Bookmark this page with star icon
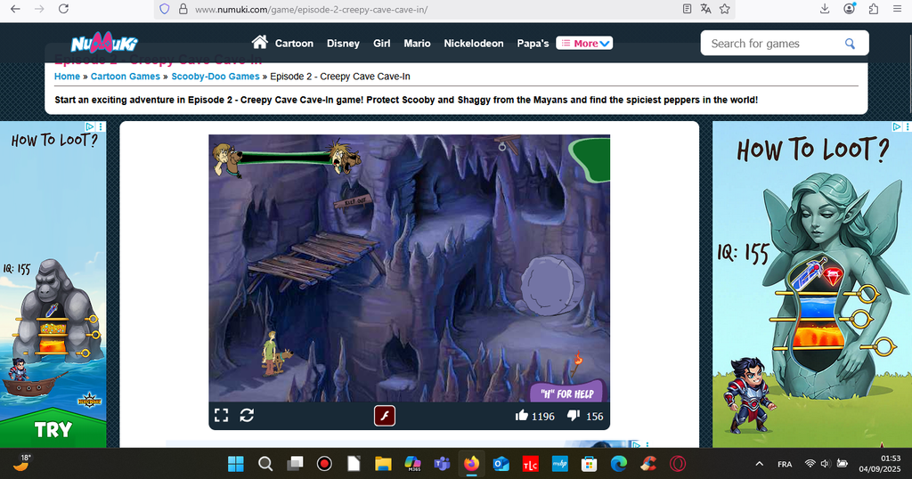 pyautogui.click(x=724, y=9)
